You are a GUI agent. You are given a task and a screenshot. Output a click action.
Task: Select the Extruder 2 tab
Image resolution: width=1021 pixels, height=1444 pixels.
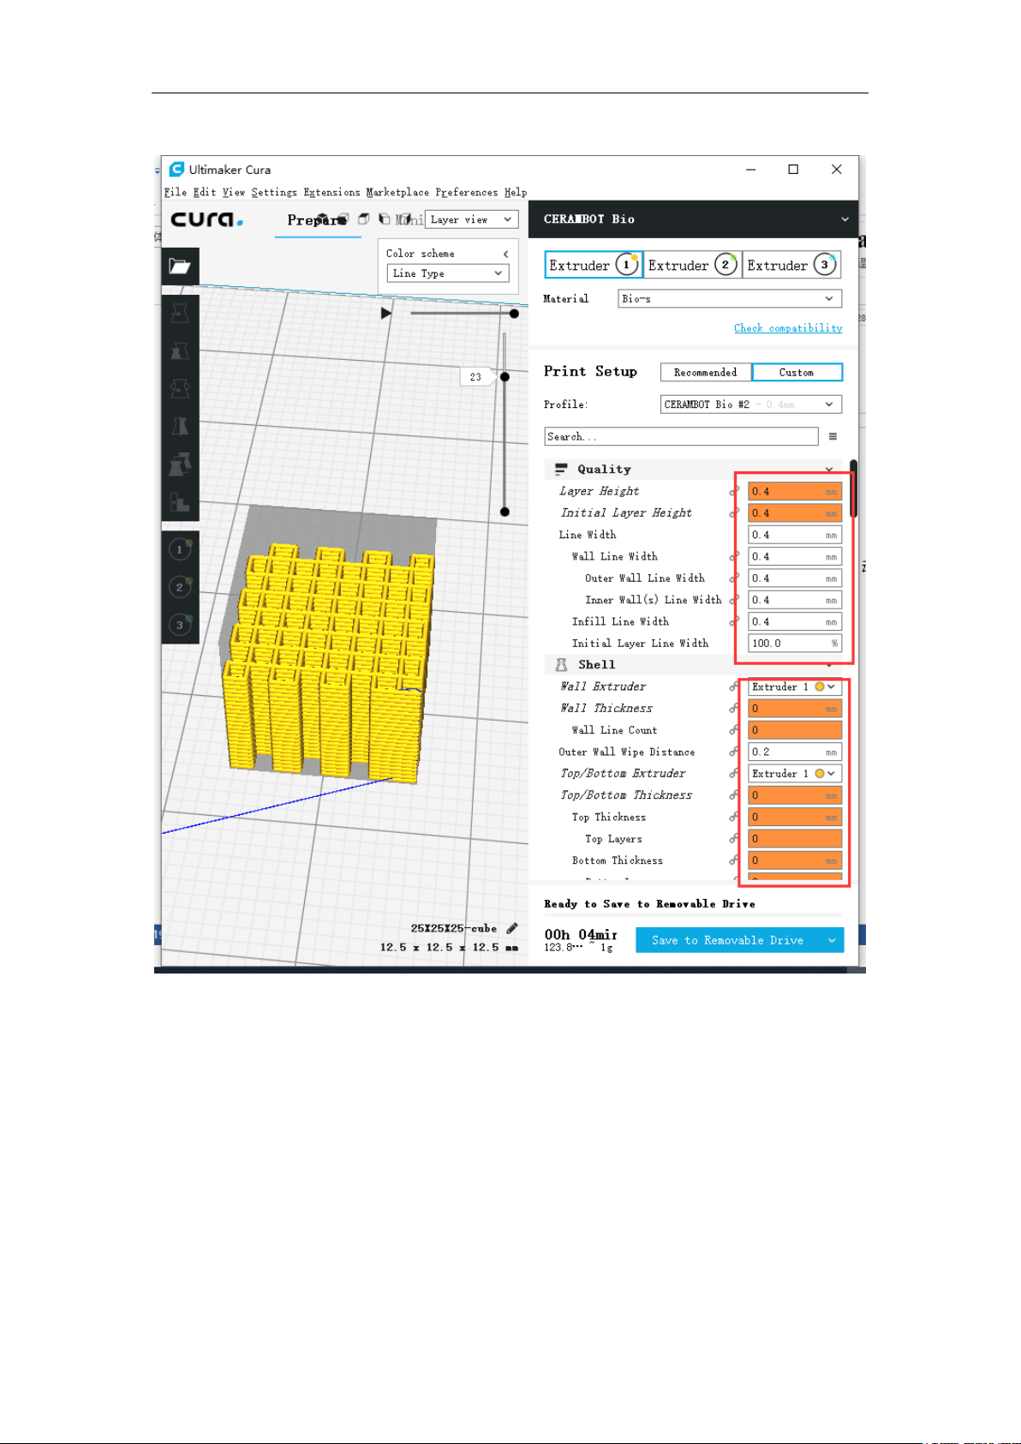click(x=692, y=265)
